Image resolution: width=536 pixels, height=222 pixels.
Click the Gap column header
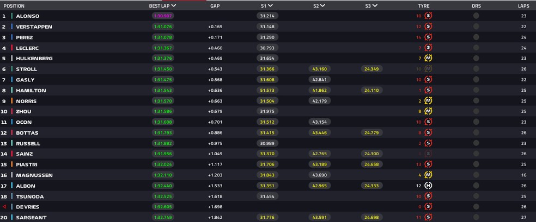(215, 6)
